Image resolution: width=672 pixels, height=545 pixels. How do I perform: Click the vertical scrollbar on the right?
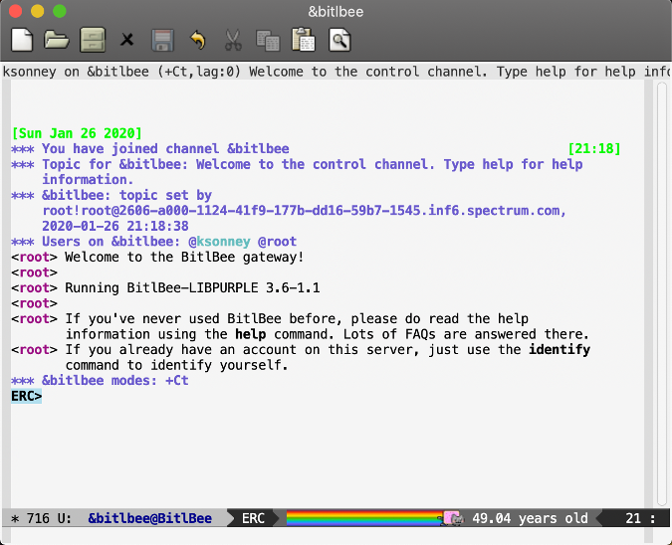pyautogui.click(x=661, y=298)
